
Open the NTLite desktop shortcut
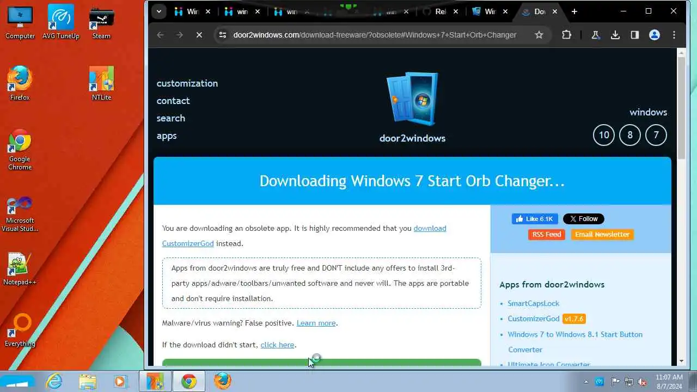pos(101,83)
